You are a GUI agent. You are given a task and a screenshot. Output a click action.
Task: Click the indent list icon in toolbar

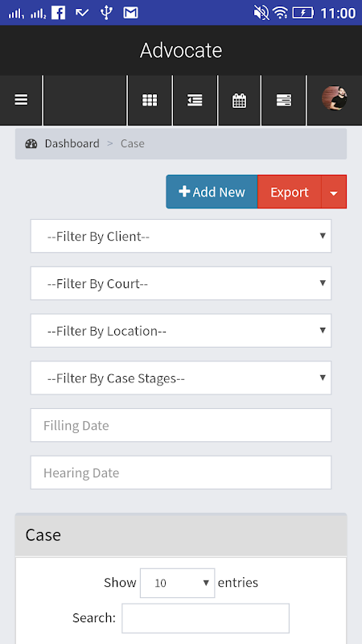(195, 100)
